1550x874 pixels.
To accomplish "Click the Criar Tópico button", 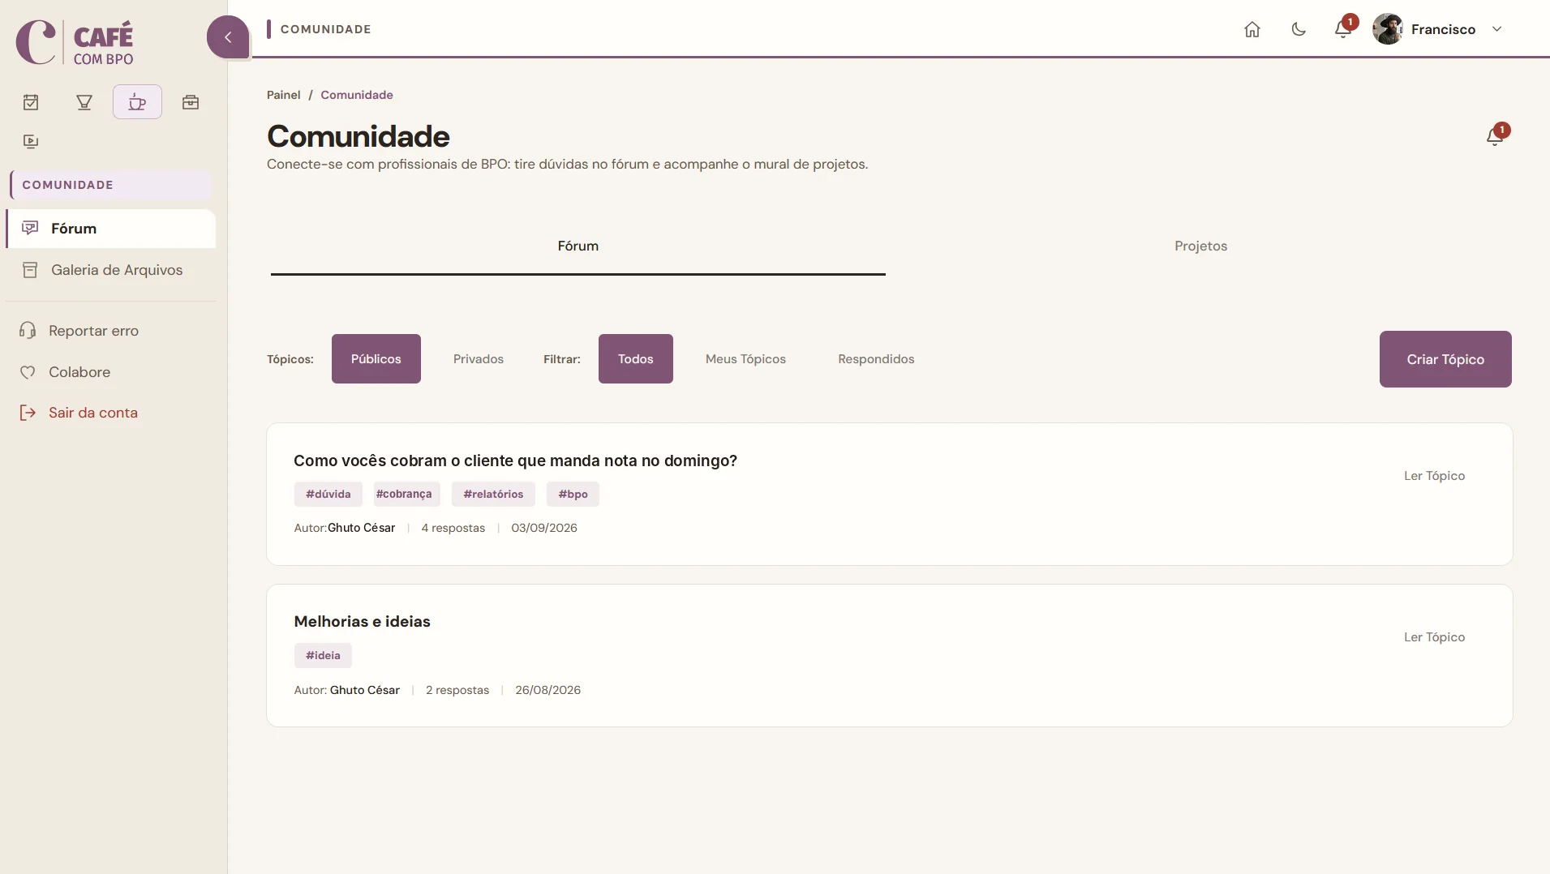I will click(1445, 359).
